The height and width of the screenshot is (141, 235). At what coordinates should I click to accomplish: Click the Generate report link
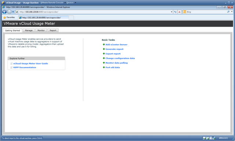pyautogui.click(x=114, y=49)
